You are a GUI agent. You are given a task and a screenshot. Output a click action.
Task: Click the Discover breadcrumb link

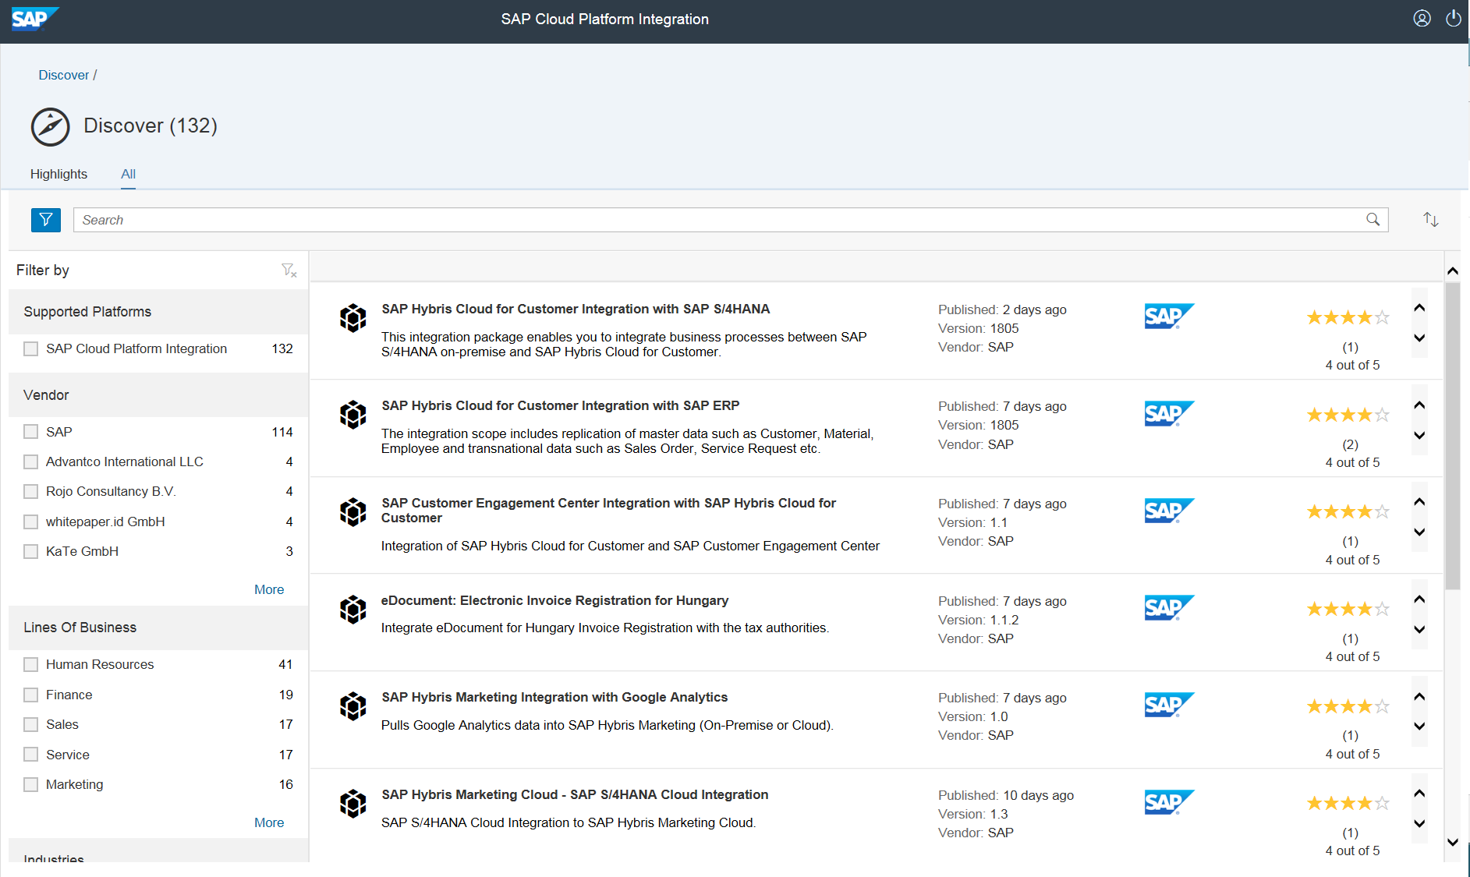click(64, 75)
